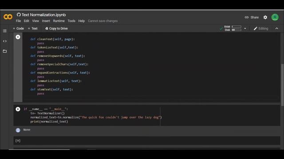This screenshot has height=159, width=284.
Task: Click the Cannot save changes notice
Action: (103, 21)
